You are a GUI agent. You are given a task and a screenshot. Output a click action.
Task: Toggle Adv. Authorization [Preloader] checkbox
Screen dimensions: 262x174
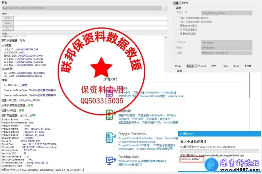click(x=178, y=22)
